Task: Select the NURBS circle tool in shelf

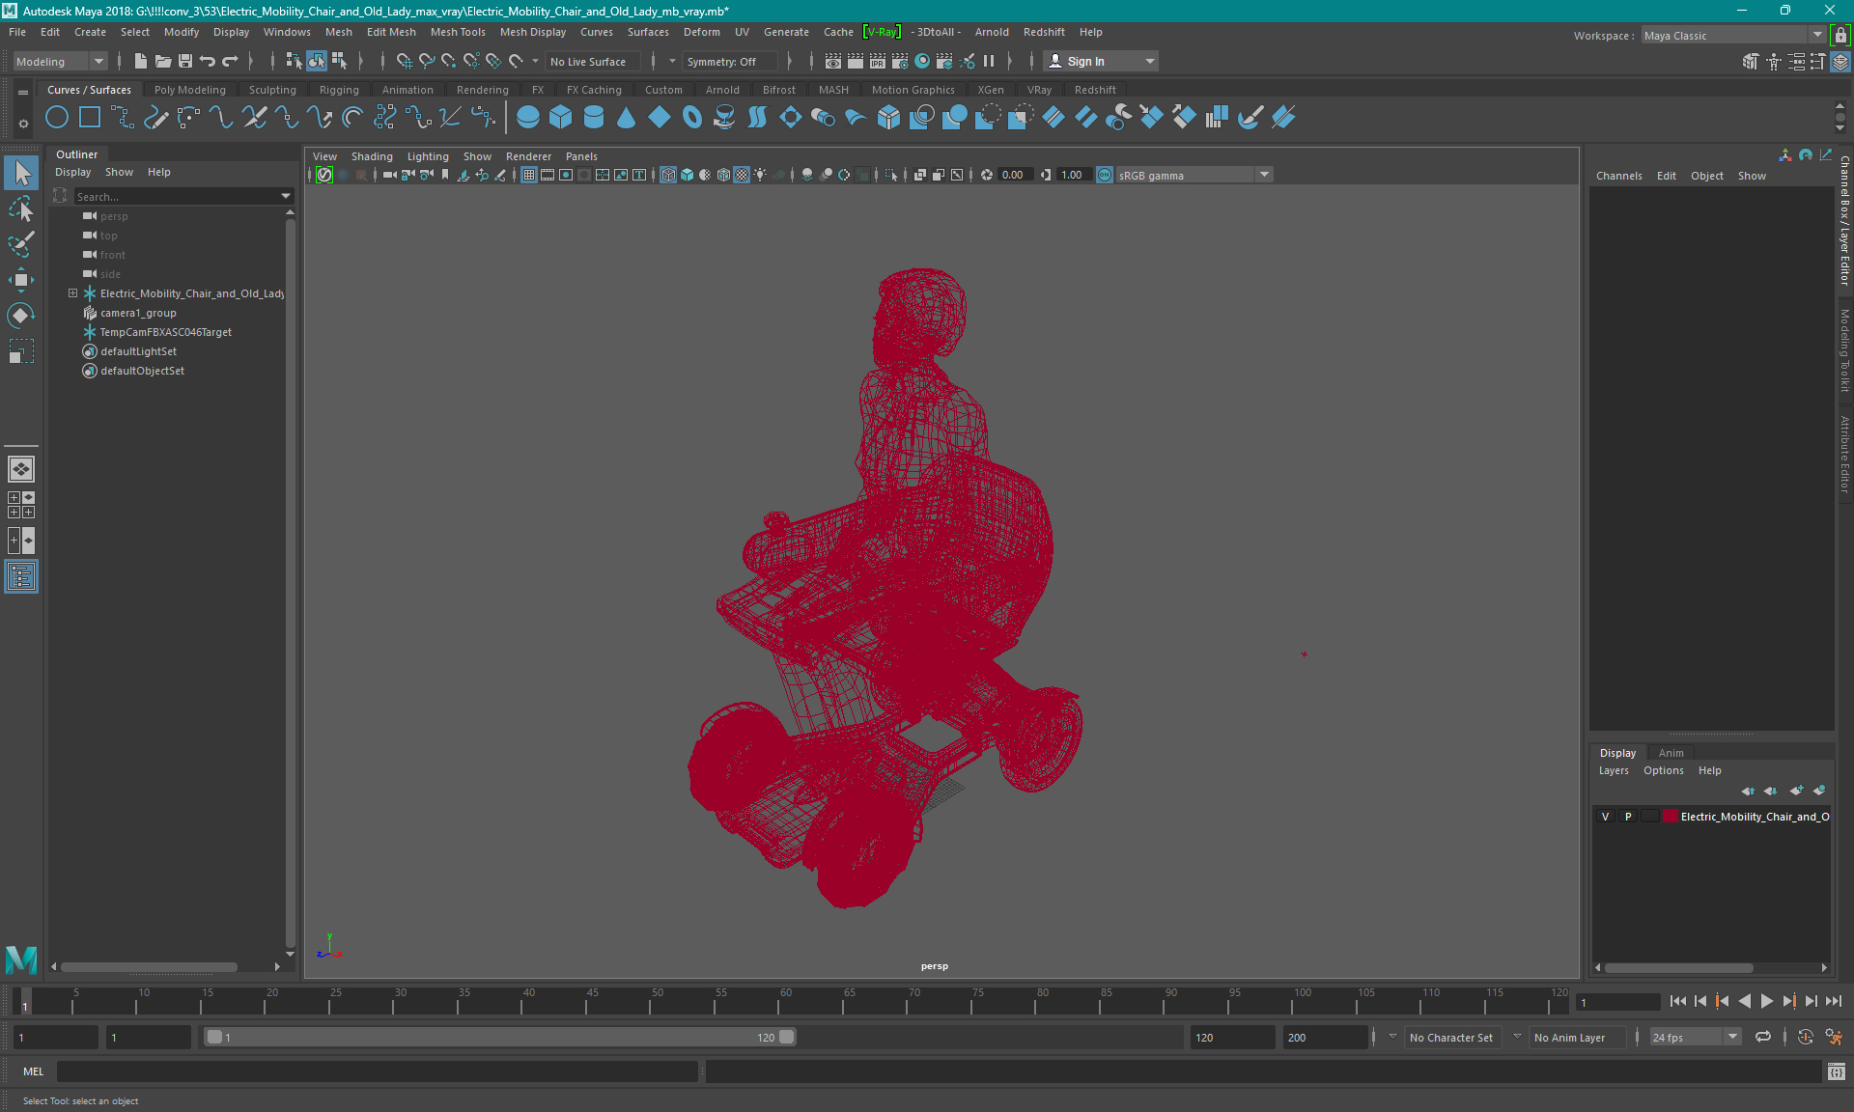Action: point(57,118)
